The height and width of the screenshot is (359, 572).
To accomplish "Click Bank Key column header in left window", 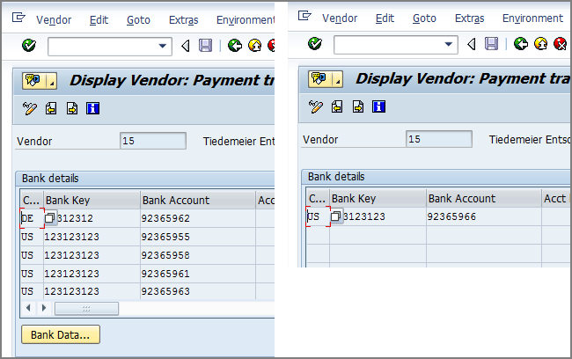I will (92, 200).
